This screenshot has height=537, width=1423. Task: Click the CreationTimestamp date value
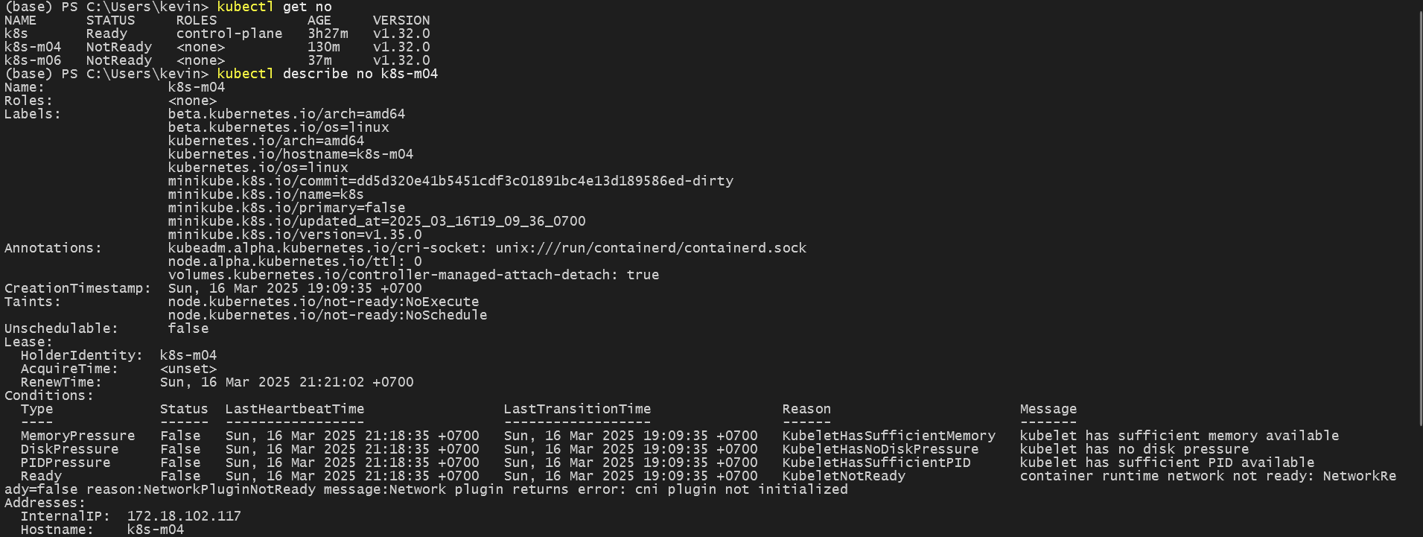tap(295, 288)
